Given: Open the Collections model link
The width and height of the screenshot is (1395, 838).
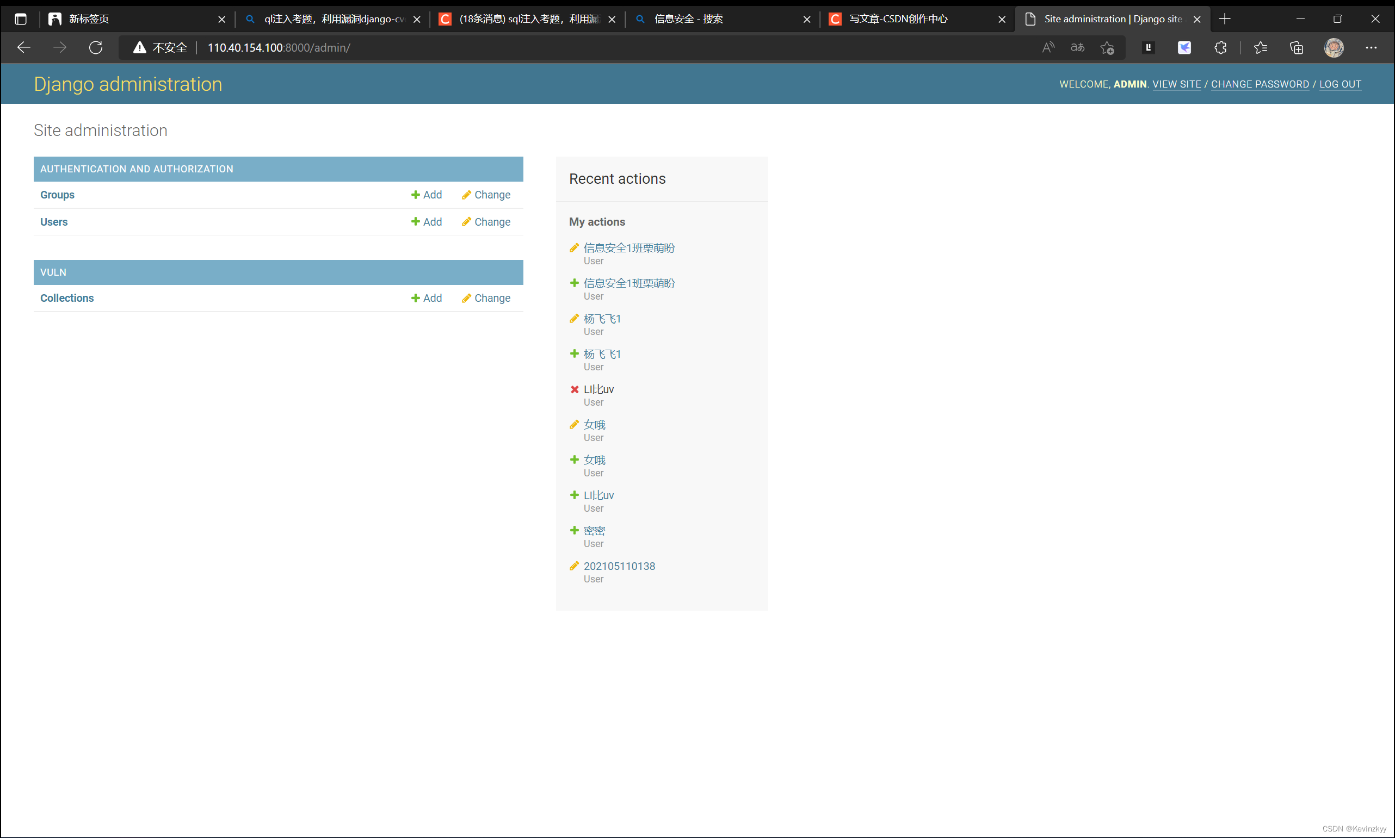Looking at the screenshot, I should coord(67,298).
